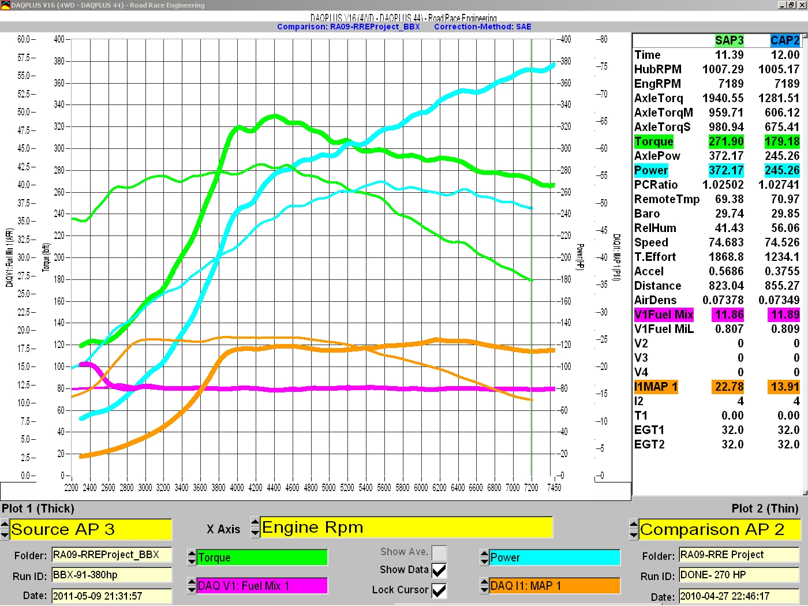
Task: Click stepper arrows beside DAQ V1: Fuel Mix 1
Action: (x=192, y=586)
